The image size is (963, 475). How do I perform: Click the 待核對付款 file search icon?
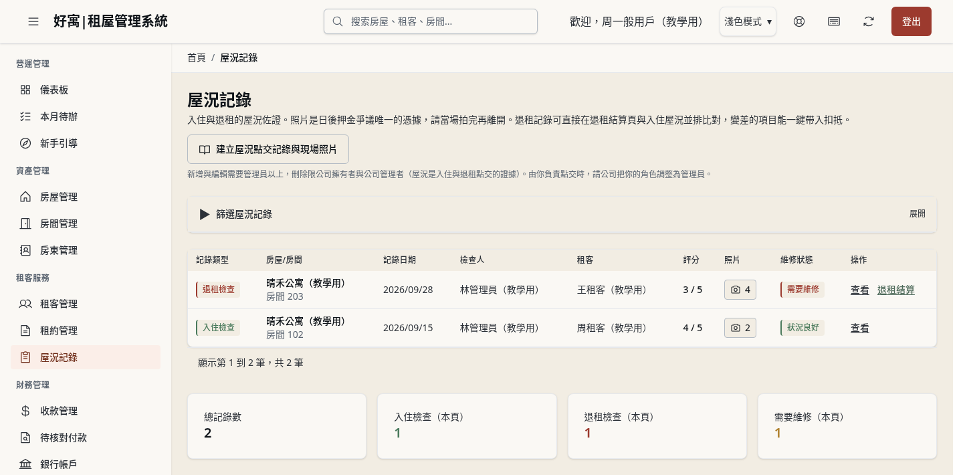25,438
